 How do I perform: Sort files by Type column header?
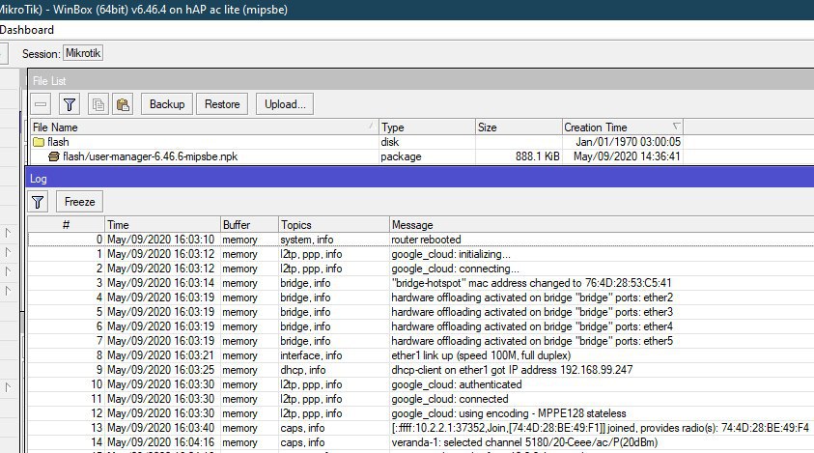[x=427, y=127]
